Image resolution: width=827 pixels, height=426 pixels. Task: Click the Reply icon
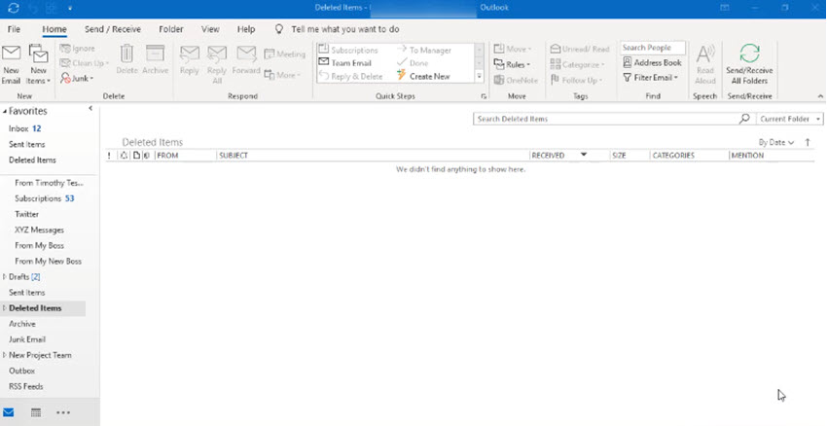pos(190,60)
